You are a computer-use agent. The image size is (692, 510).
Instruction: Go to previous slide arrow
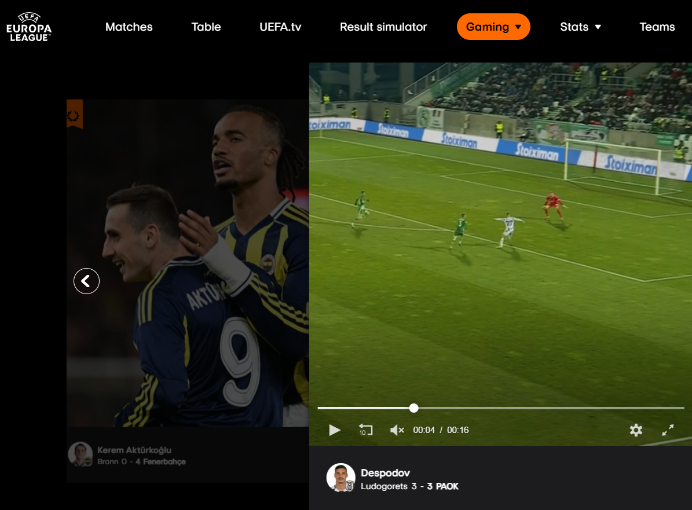coord(86,281)
